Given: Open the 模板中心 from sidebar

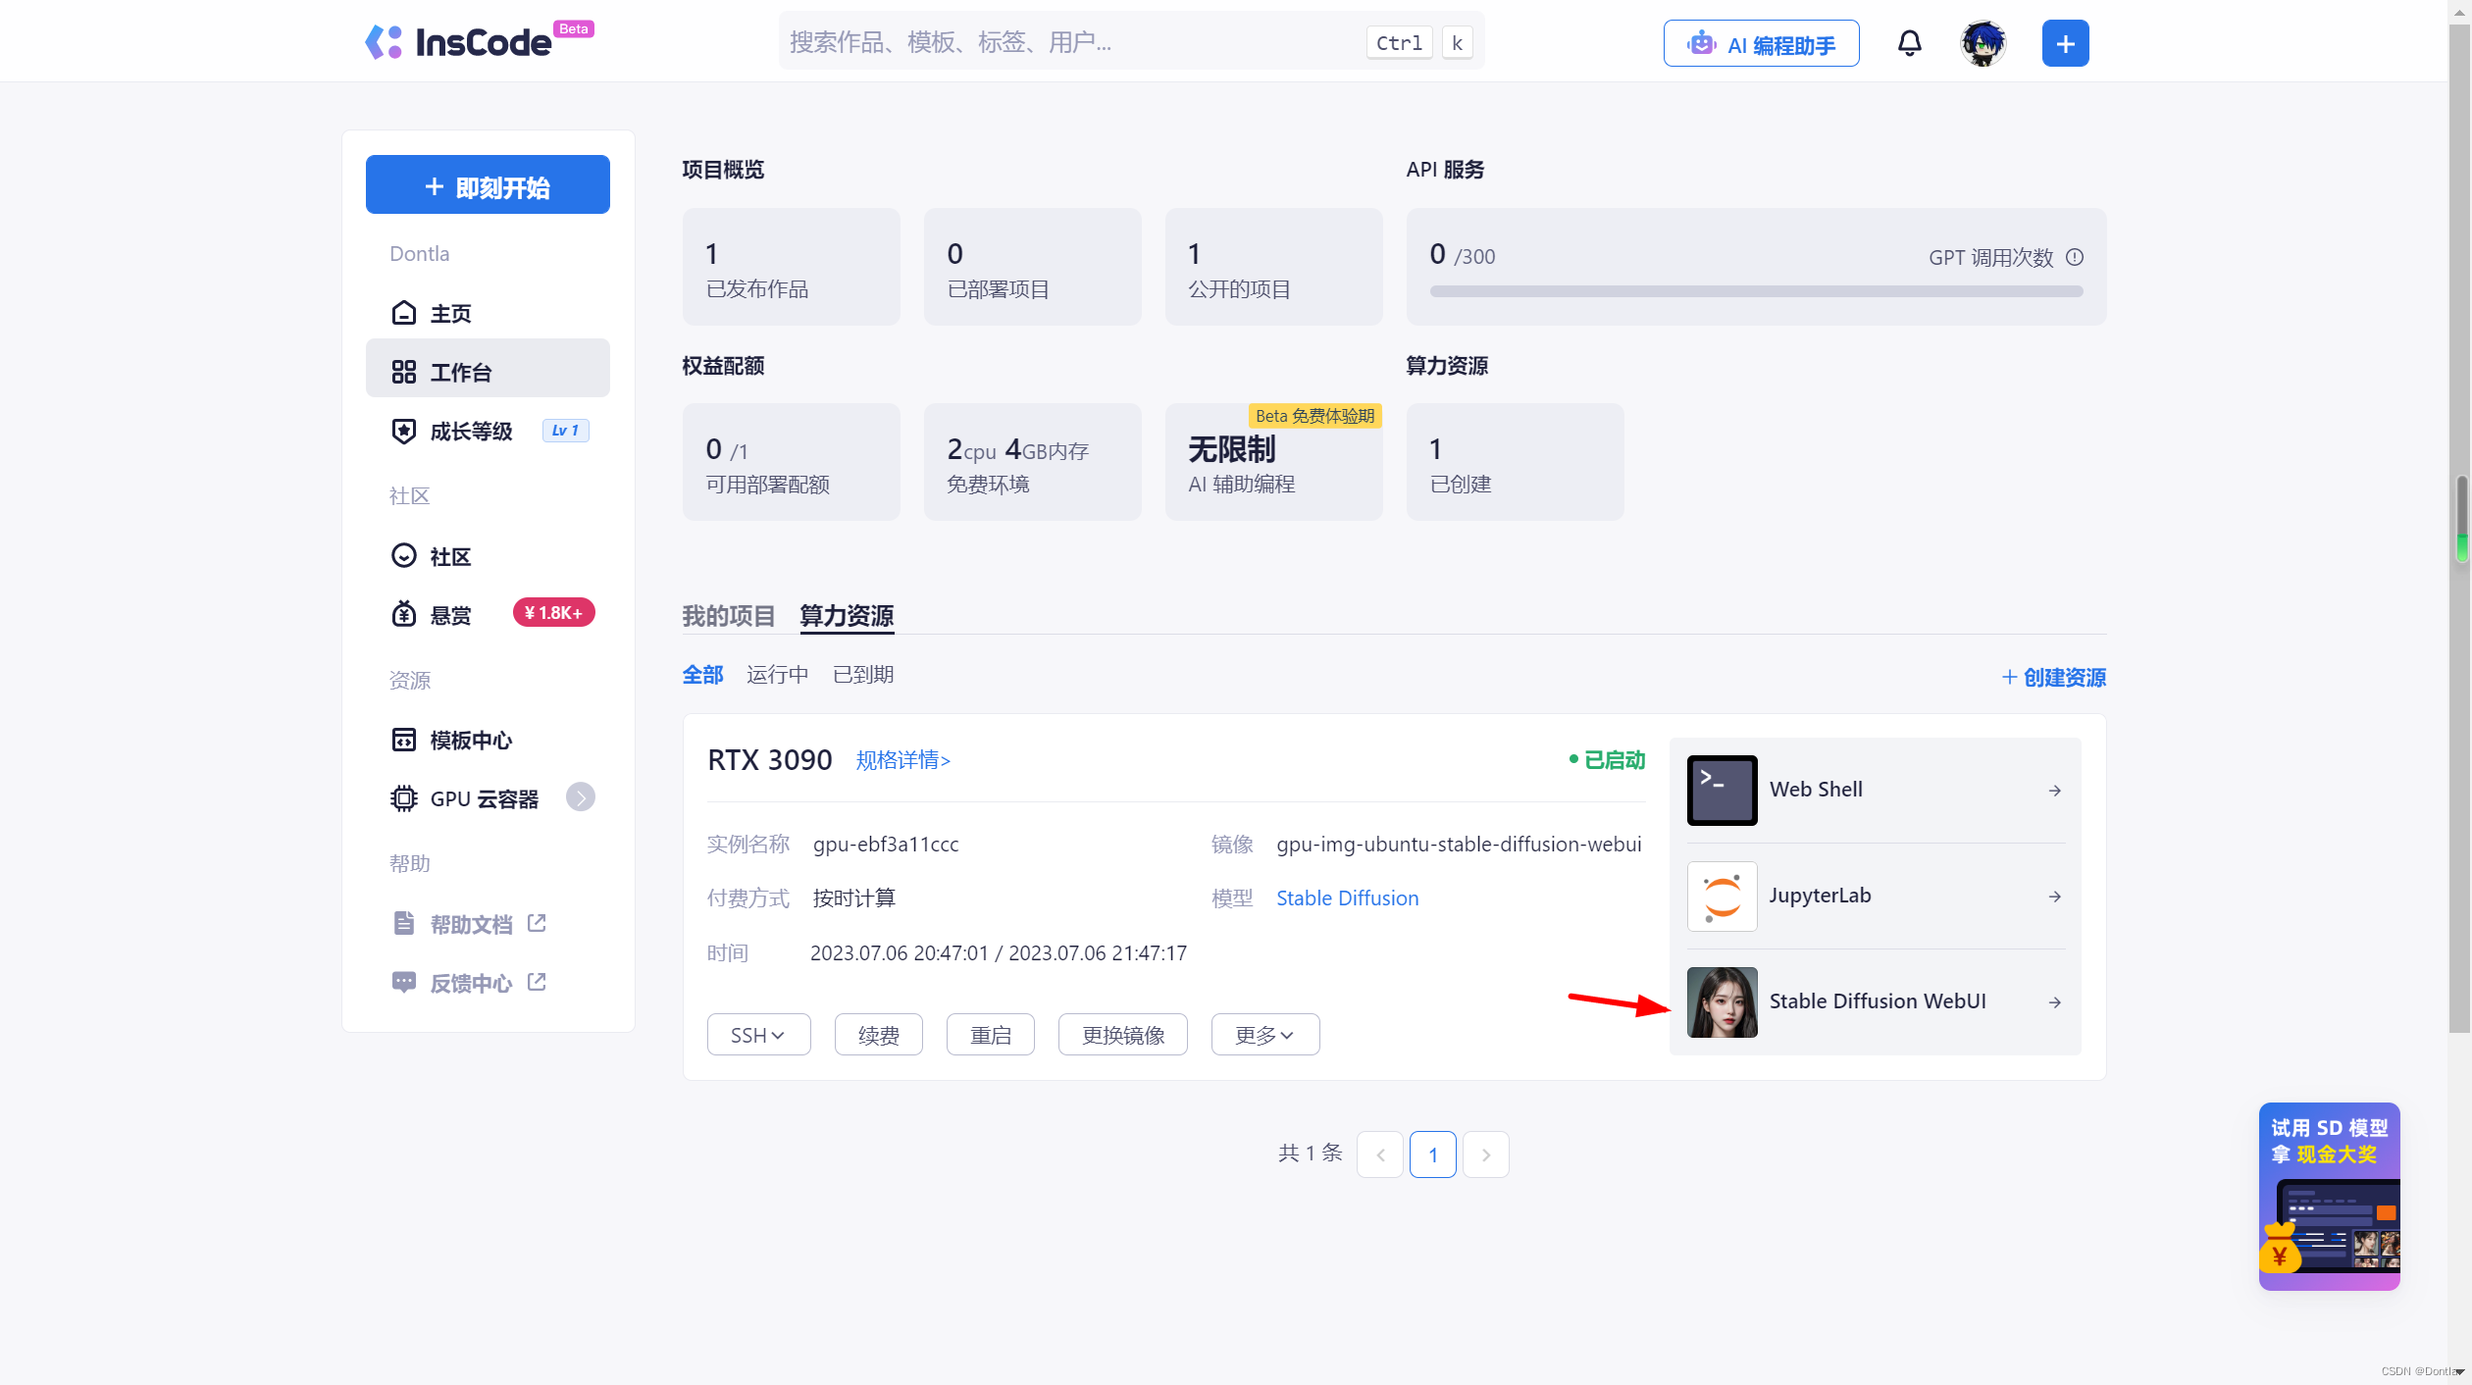Looking at the screenshot, I should tap(471, 740).
